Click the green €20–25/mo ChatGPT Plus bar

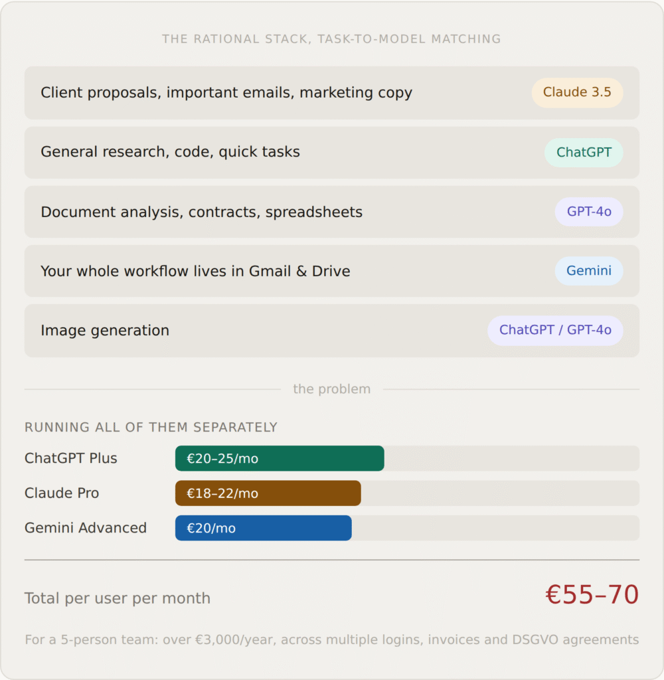pos(280,458)
